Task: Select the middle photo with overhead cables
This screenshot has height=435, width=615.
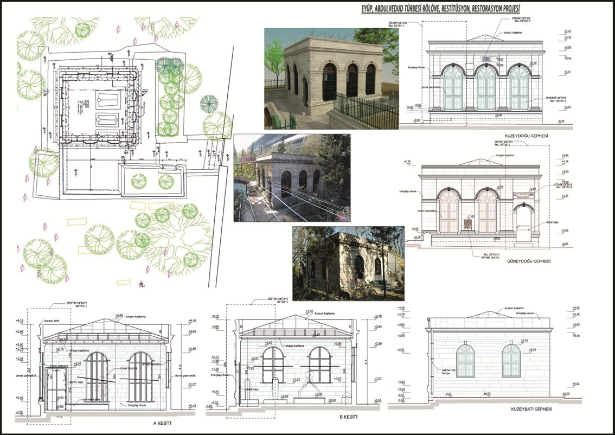Action: [x=292, y=178]
